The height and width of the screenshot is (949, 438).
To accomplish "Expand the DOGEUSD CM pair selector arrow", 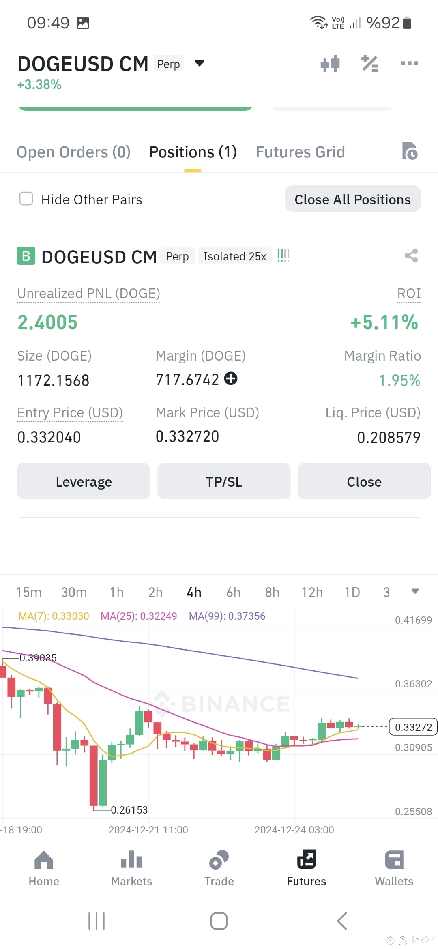I will click(199, 63).
